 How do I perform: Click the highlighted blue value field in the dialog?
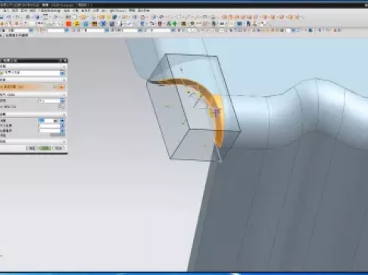coord(42,121)
